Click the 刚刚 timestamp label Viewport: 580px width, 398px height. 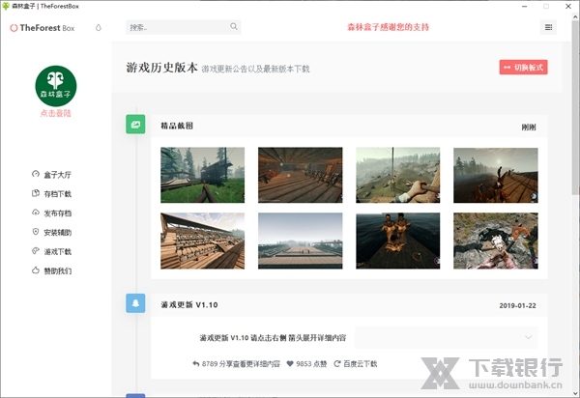point(529,128)
